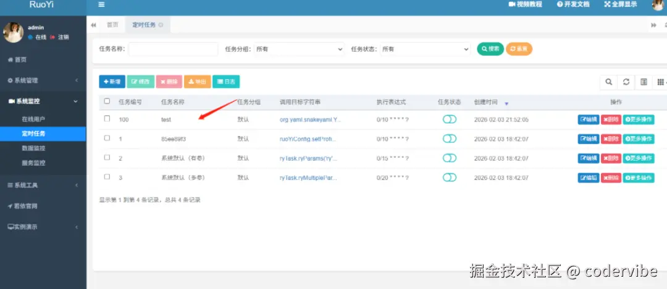Viewport: 667px width, 289px height.
Task: Toggle status switch for test task
Action: 449,120
